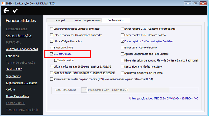Screen dimensions: 209x116
Task: Enable Agrupar Lançamentos pelo Fato Contábil
Action: point(123,54)
